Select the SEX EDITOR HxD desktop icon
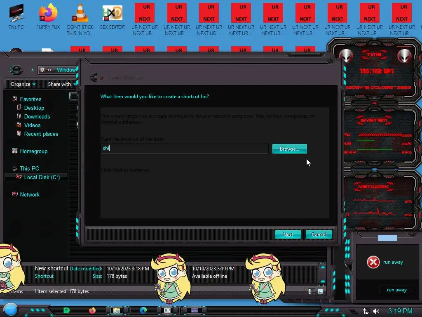Viewport: 422px width, 317px height. point(112,16)
